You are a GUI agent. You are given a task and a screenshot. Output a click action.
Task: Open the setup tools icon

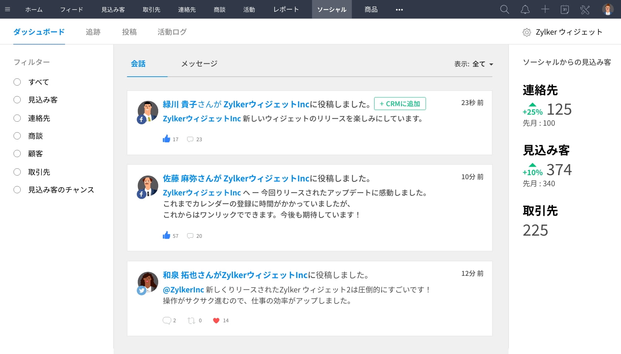pyautogui.click(x=585, y=9)
